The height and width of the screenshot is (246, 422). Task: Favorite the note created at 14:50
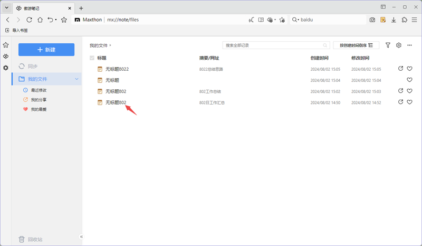[409, 102]
